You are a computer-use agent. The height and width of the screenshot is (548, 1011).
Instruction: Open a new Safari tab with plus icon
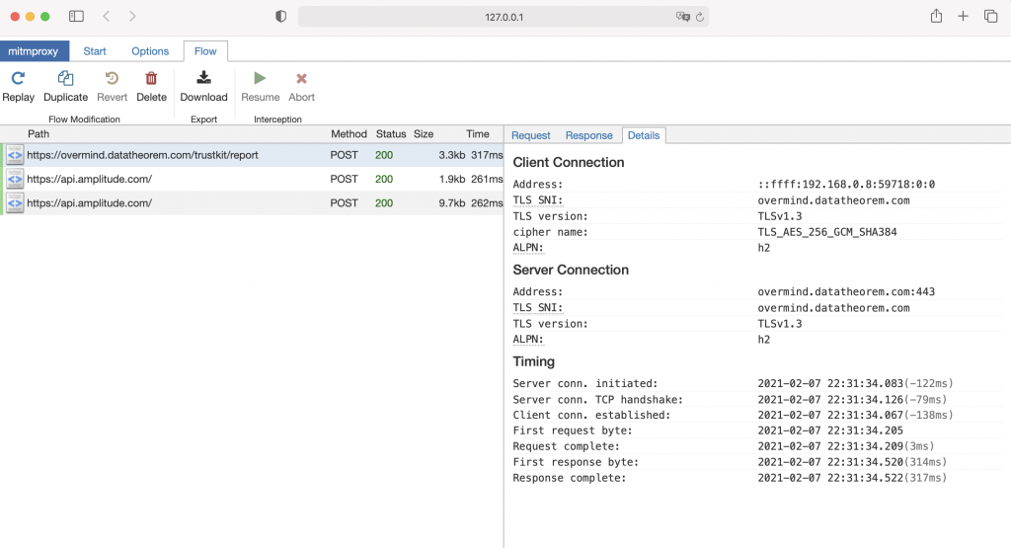[x=963, y=17]
